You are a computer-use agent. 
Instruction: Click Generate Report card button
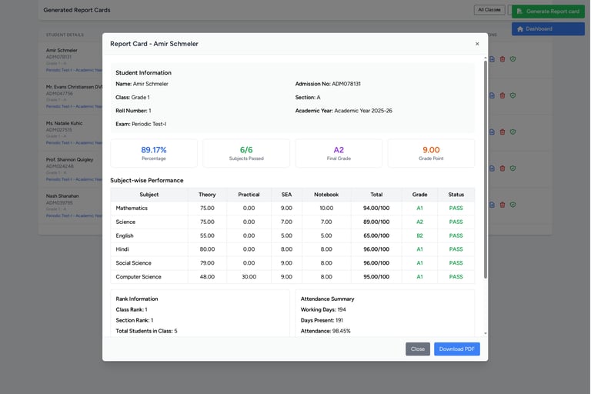(x=548, y=12)
